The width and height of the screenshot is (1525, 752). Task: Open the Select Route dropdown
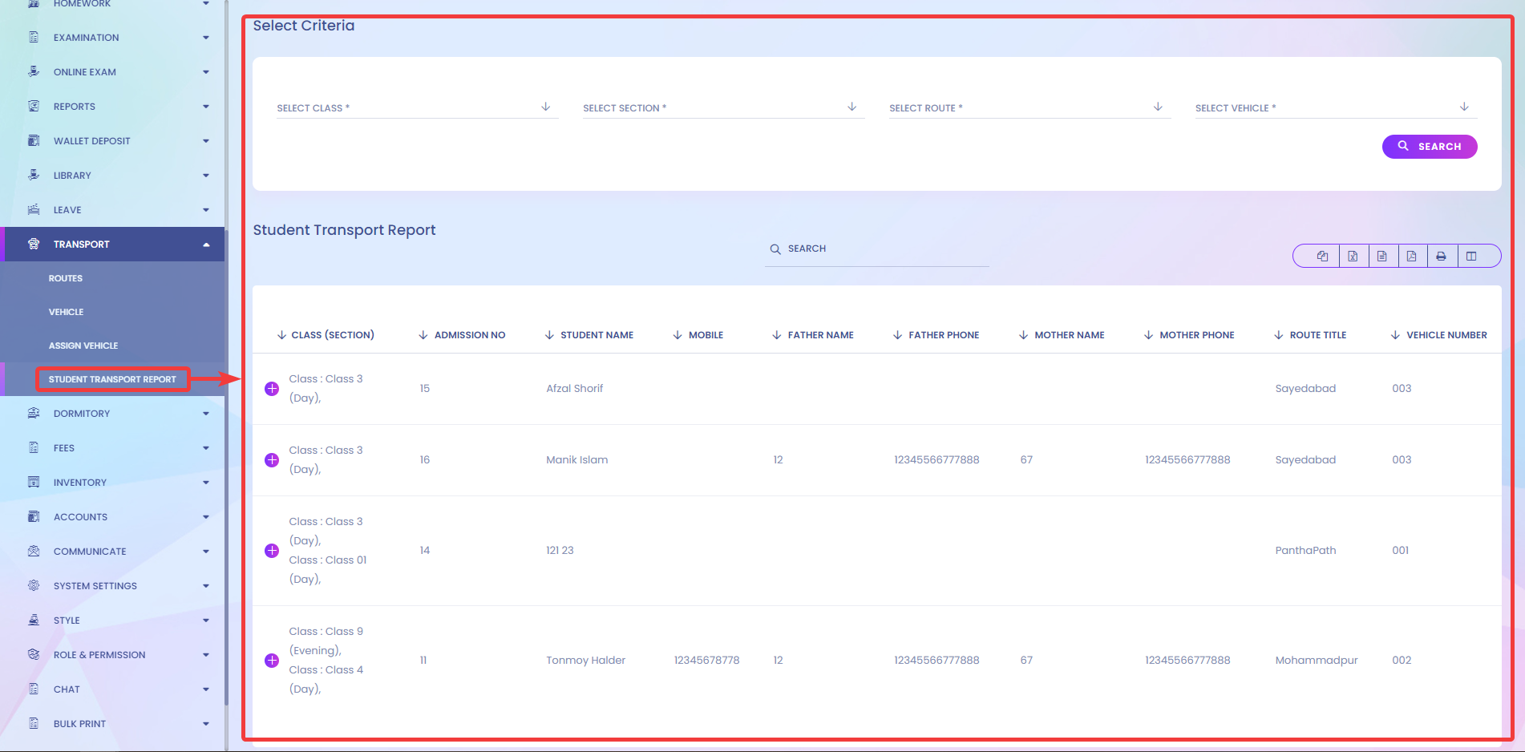pyautogui.click(x=1029, y=107)
